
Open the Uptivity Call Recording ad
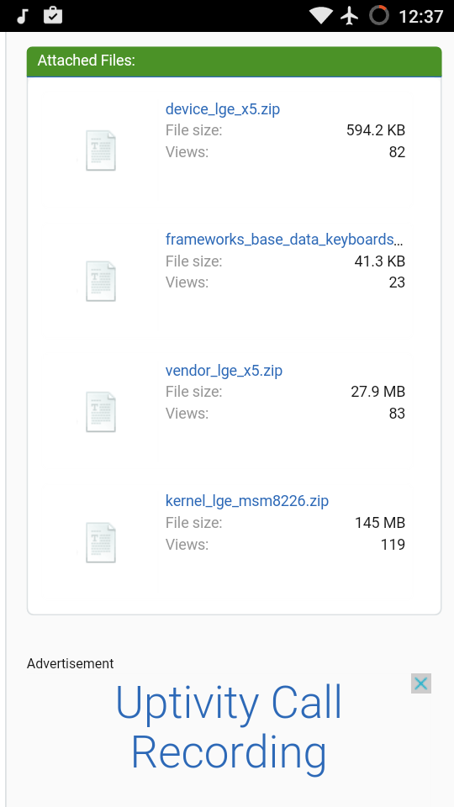(229, 725)
